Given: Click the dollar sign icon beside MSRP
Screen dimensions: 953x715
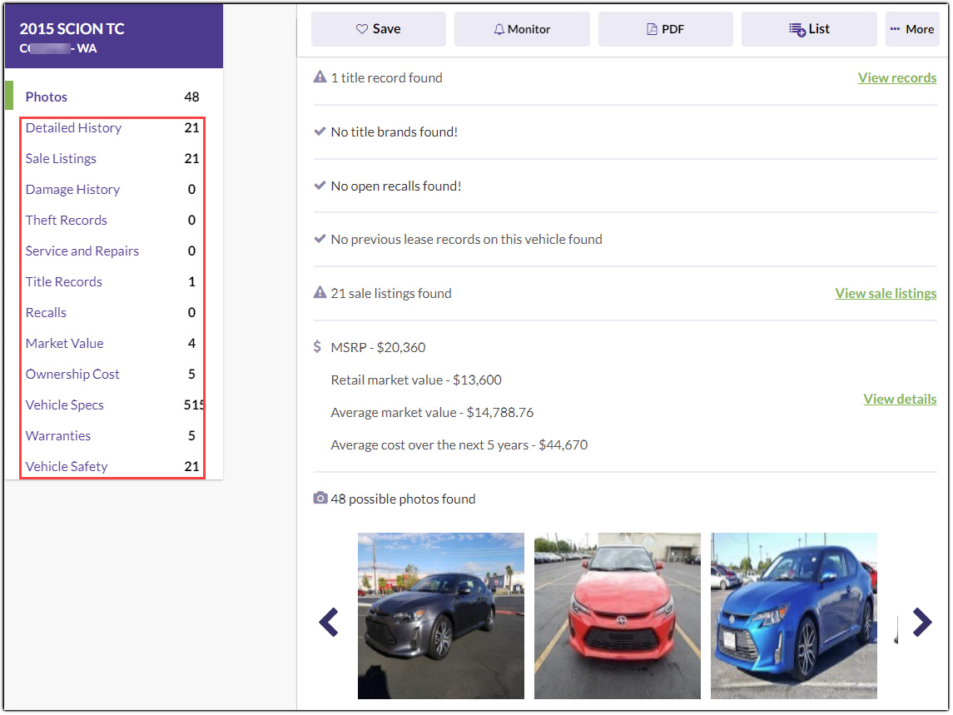Looking at the screenshot, I should (x=317, y=346).
